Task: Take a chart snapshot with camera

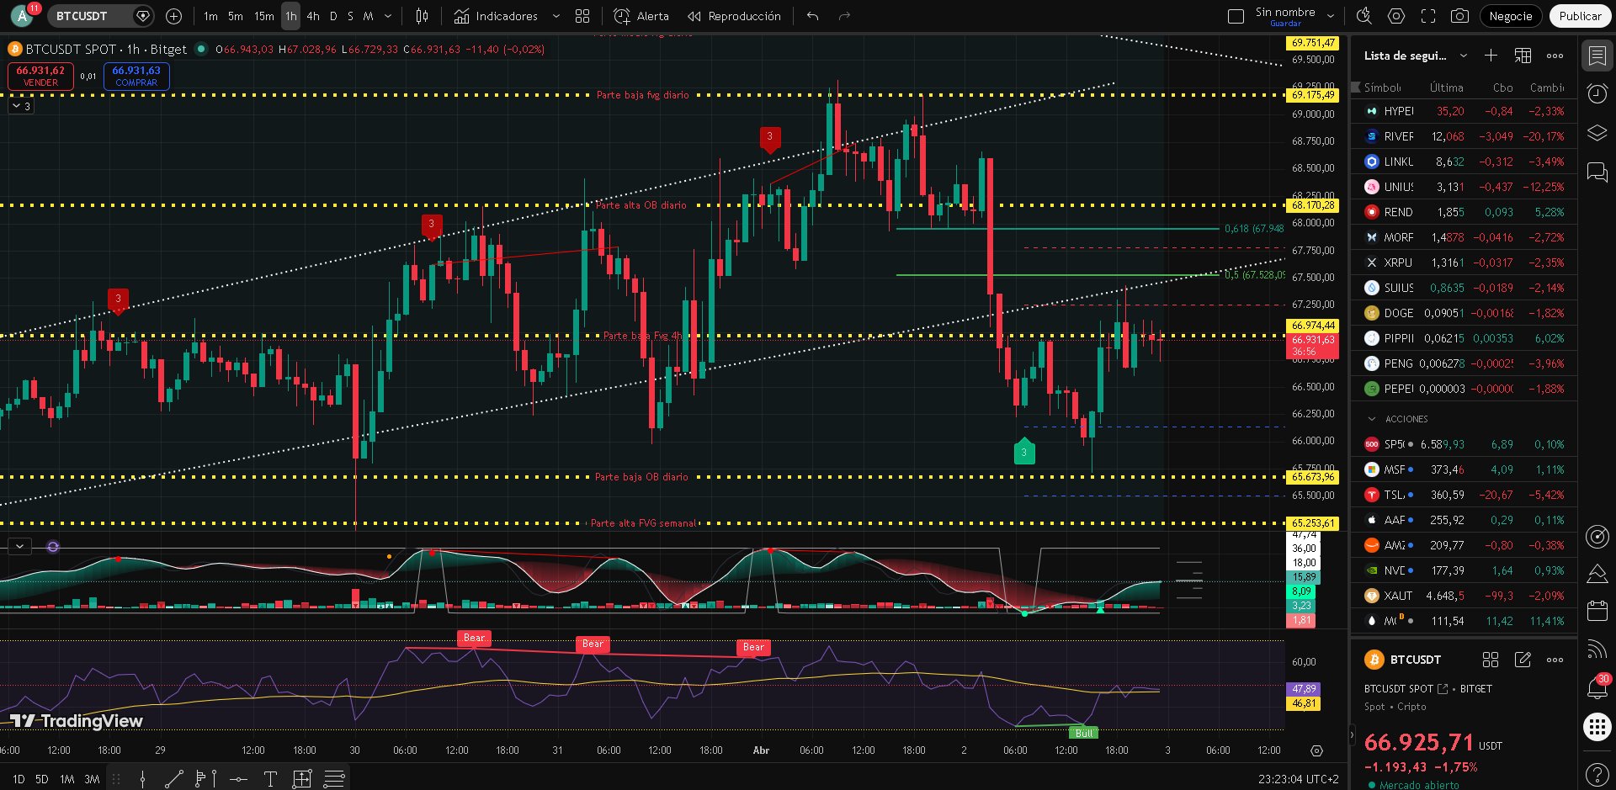Action: [1460, 16]
